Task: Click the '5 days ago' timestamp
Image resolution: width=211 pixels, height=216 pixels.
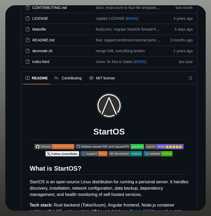Action: point(183,29)
